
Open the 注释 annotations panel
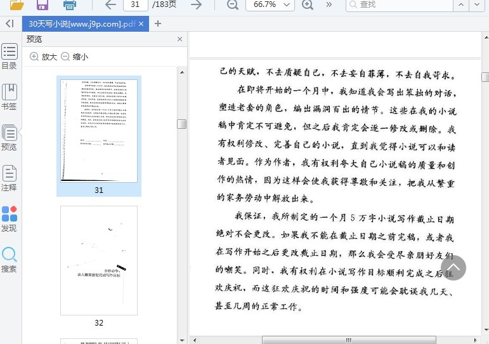(9, 178)
